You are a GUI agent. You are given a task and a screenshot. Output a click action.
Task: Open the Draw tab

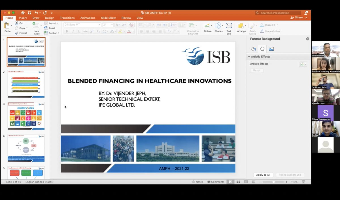(x=36, y=18)
